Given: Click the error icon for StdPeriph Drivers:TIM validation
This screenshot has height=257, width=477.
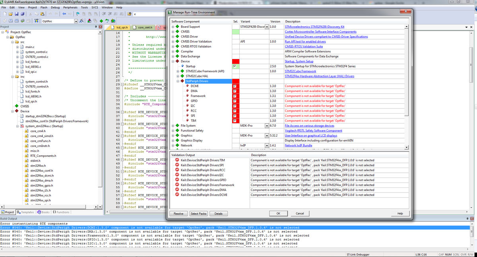Looking at the screenshot, I should (177, 160).
